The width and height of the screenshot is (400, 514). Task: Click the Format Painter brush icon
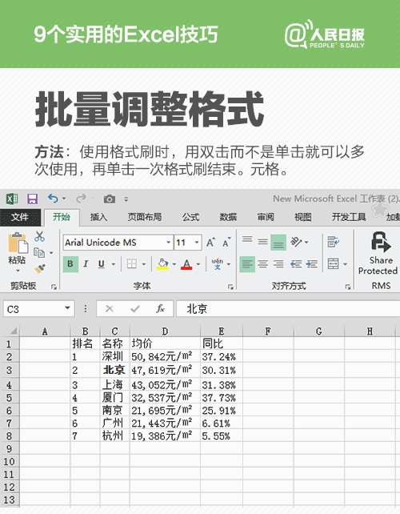pos(40,269)
